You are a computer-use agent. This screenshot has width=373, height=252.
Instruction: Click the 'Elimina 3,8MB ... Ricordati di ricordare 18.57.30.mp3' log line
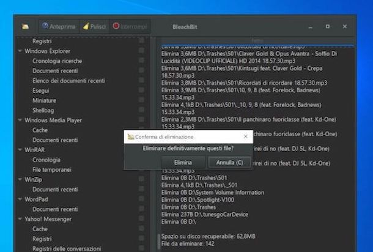244,83
